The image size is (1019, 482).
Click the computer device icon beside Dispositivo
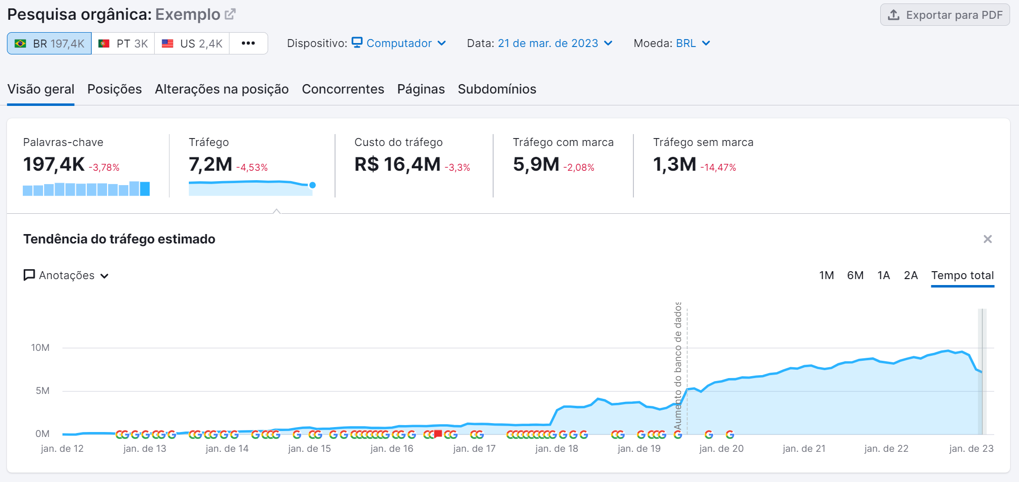356,43
